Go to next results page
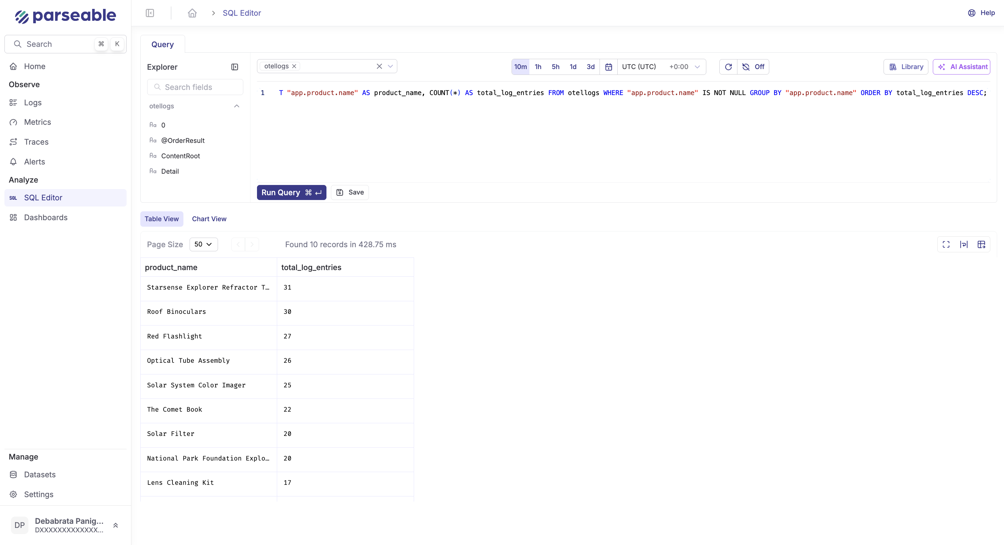Image resolution: width=1004 pixels, height=545 pixels. click(252, 244)
